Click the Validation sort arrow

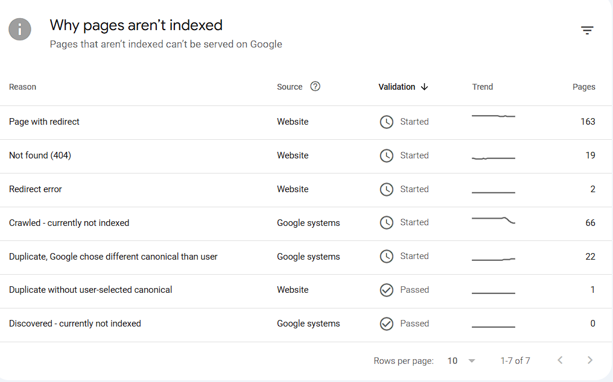pos(424,87)
